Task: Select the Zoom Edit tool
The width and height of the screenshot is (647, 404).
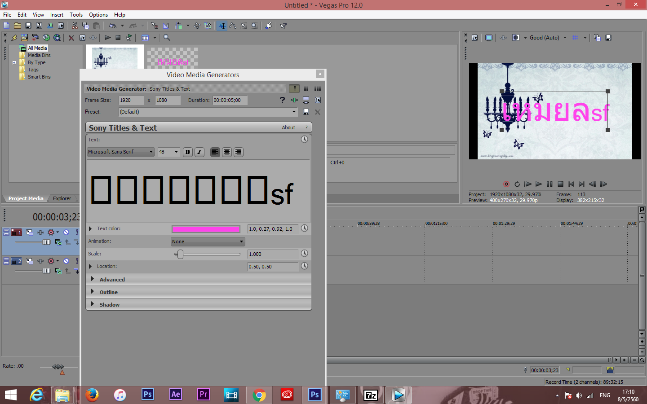Action: [254, 26]
